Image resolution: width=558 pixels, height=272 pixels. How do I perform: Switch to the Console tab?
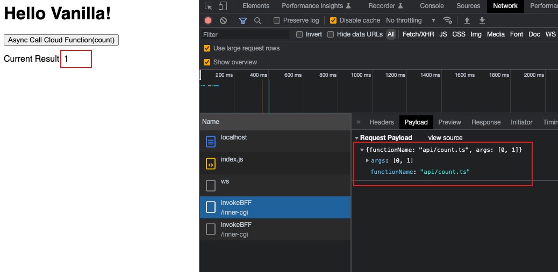point(432,6)
